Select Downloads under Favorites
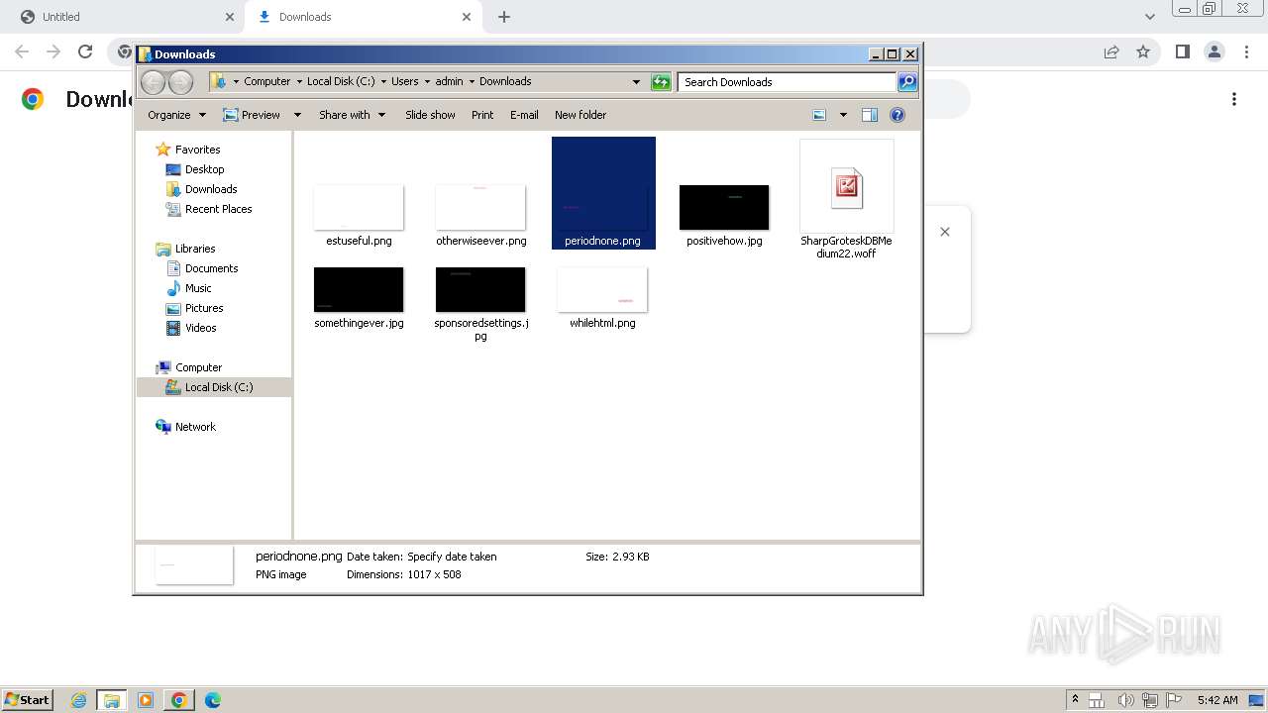The image size is (1268, 713). tap(211, 189)
